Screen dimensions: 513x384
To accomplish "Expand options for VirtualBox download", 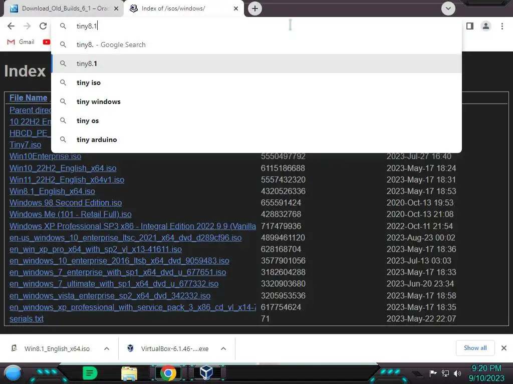I will 223,348.
